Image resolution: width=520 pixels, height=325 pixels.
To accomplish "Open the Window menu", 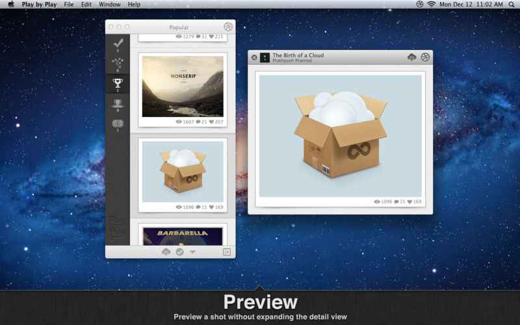I will tap(109, 5).
